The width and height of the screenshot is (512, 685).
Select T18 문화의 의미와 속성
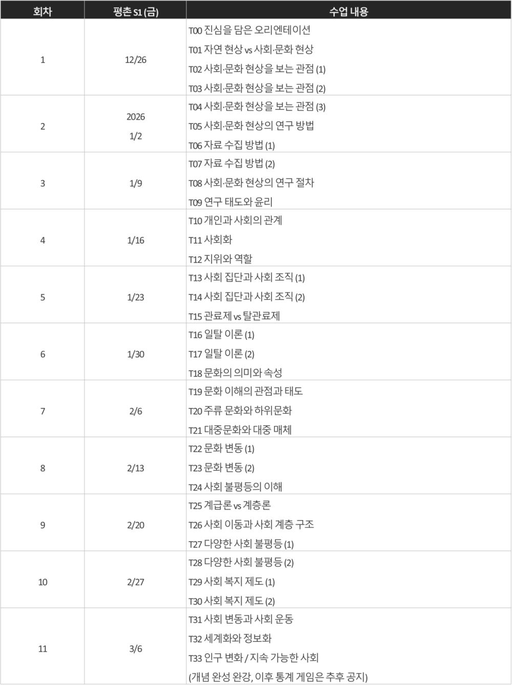pos(235,373)
